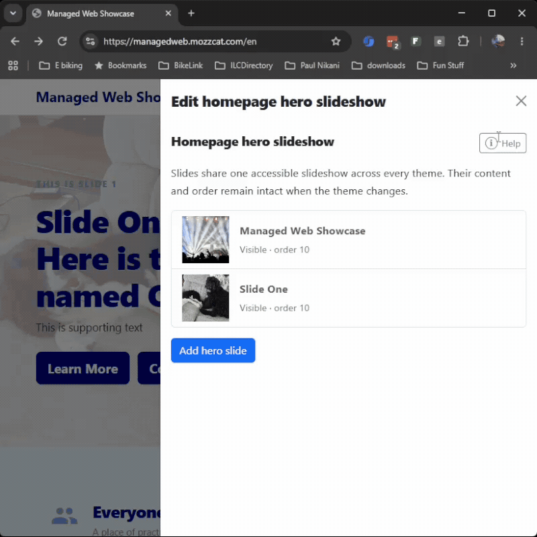Open the e extension icon
The width and height of the screenshot is (537, 537).
point(439,42)
